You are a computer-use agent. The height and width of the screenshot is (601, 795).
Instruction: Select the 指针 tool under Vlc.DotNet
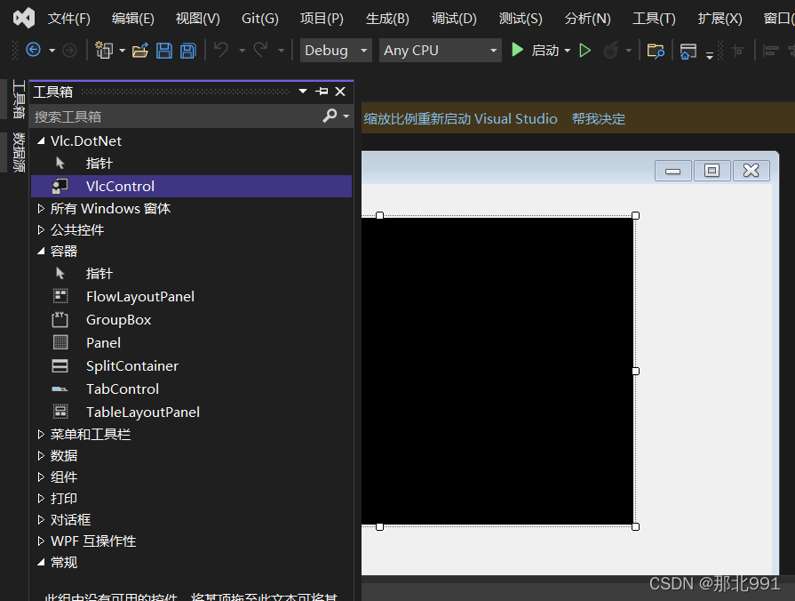point(99,163)
